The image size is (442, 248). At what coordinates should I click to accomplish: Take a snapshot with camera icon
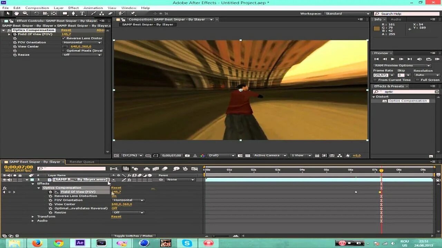187,155
